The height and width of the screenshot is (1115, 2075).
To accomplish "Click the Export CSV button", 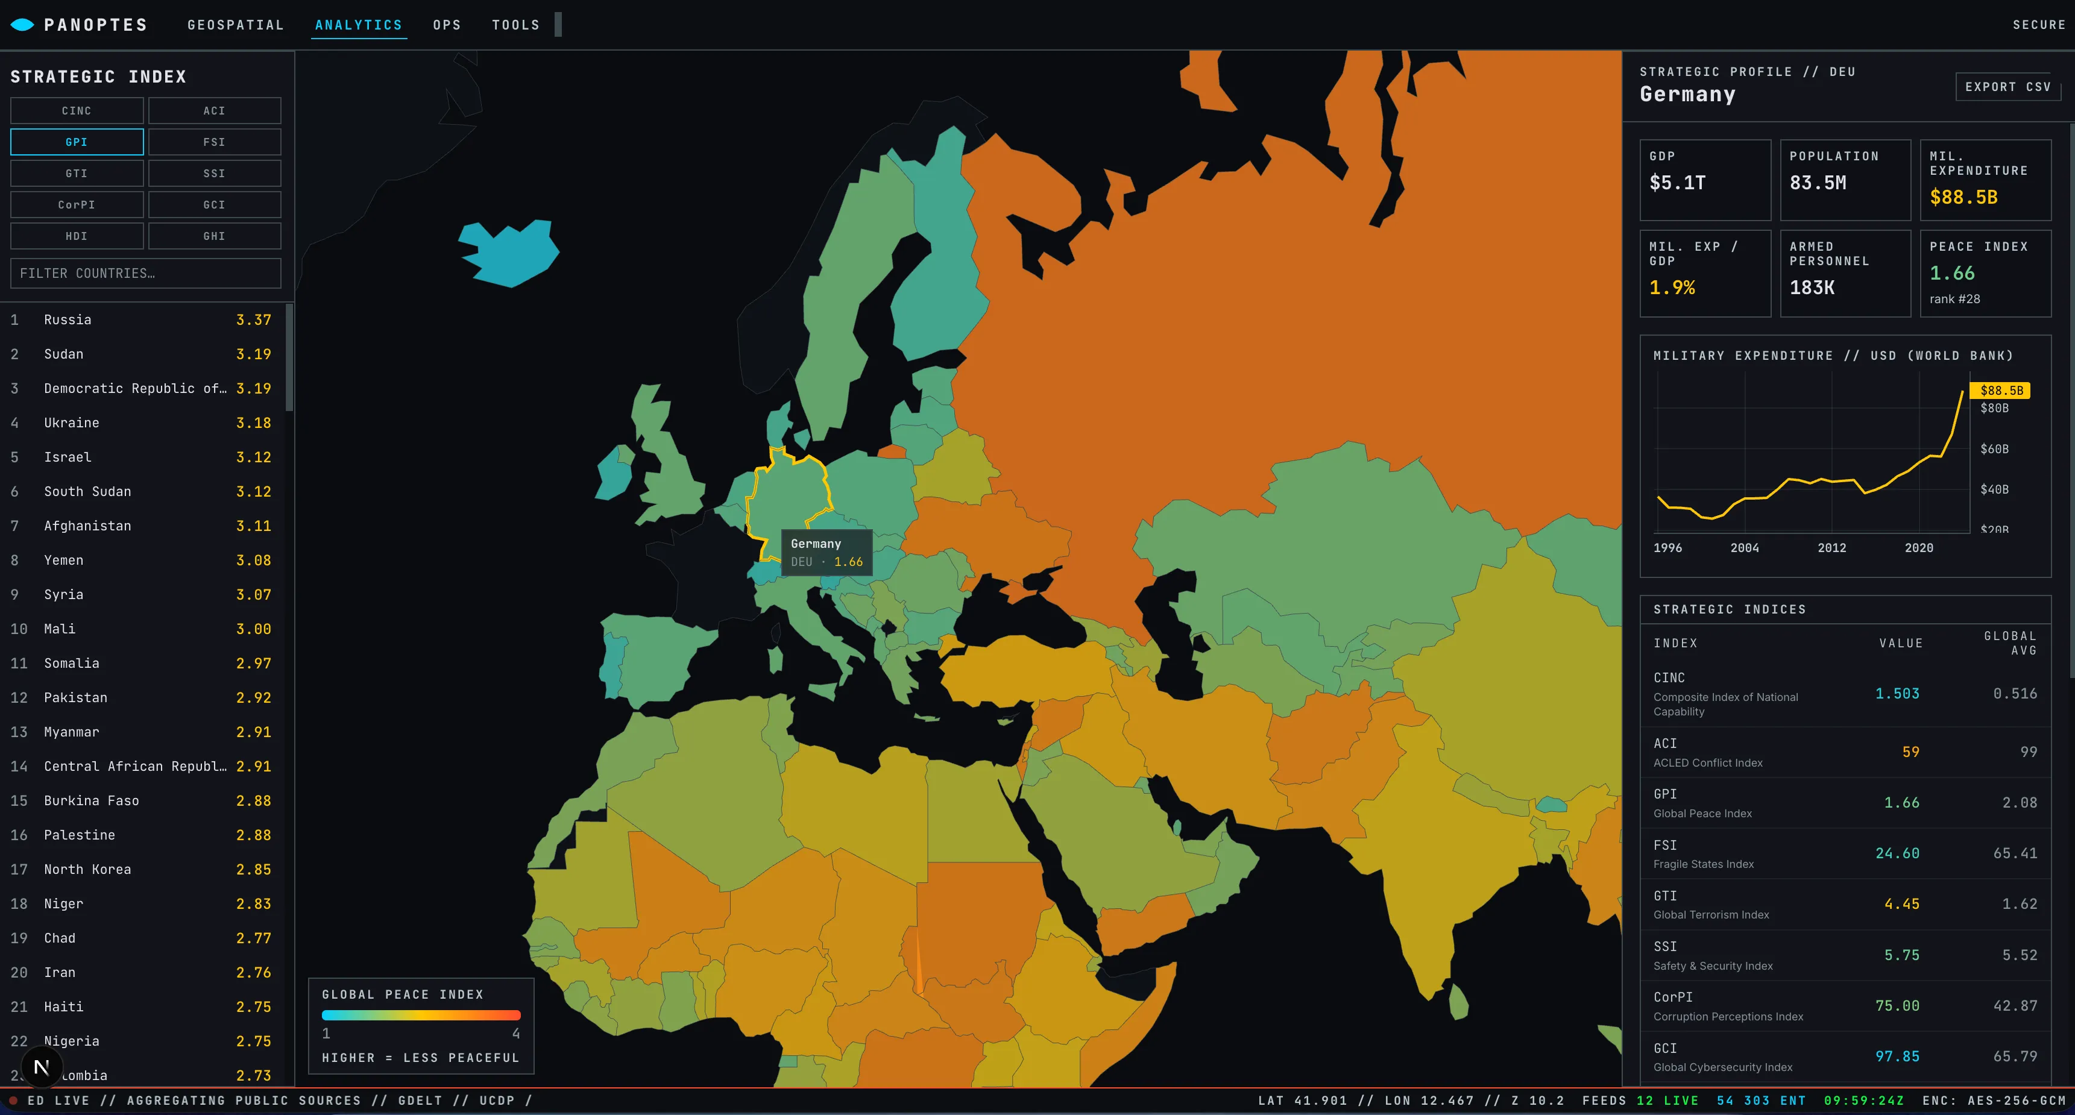I will (x=2007, y=87).
